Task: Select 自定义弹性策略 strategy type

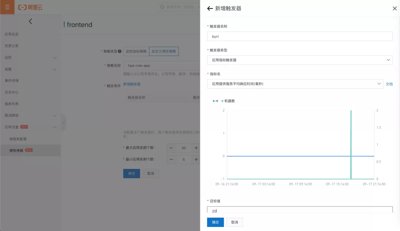Action: pyautogui.click(x=164, y=51)
